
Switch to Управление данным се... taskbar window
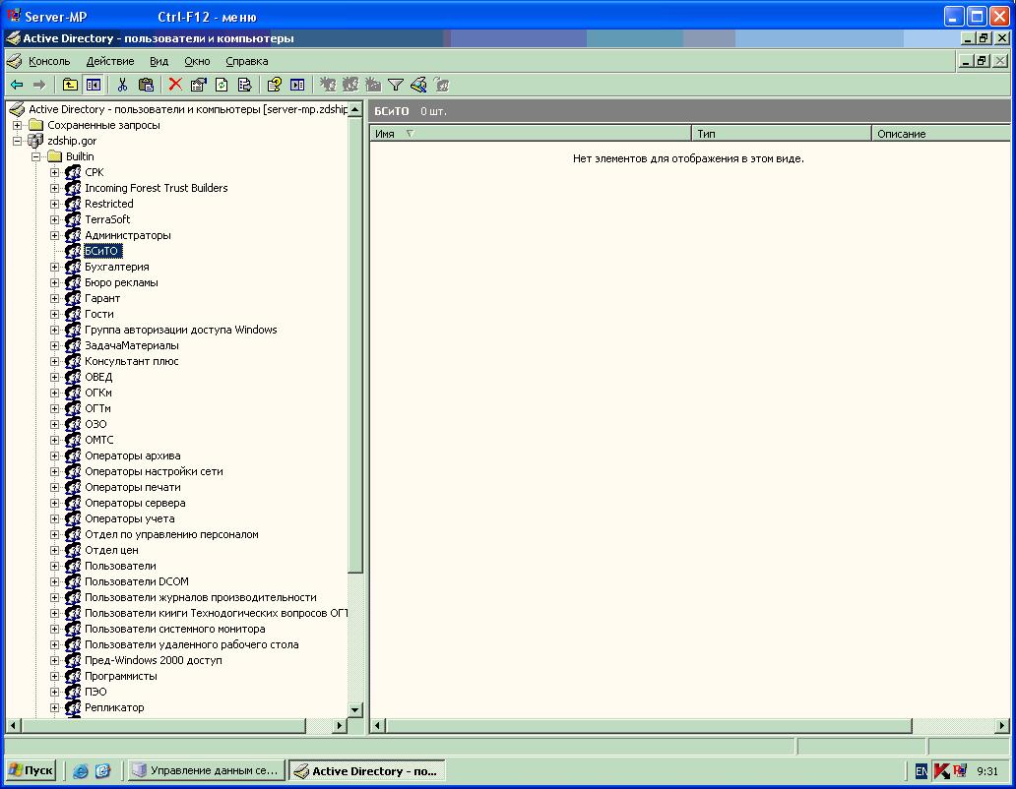tap(206, 771)
